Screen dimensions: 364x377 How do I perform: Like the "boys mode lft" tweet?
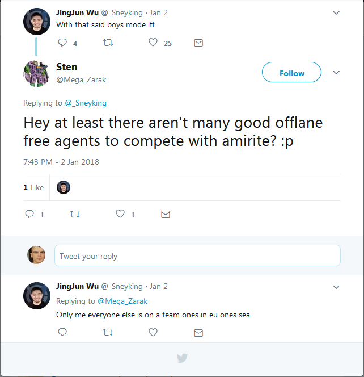pyautogui.click(x=153, y=43)
